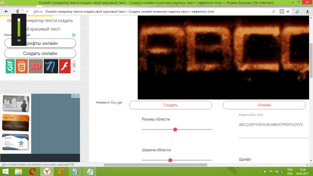Open ad info icon on left banner
313x176 pixels.
pos(73,96)
